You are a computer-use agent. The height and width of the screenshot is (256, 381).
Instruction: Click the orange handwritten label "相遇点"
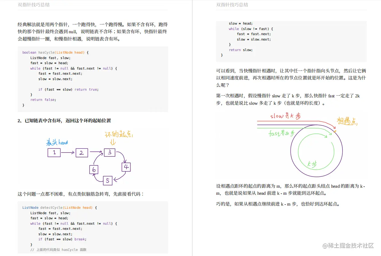(347, 121)
